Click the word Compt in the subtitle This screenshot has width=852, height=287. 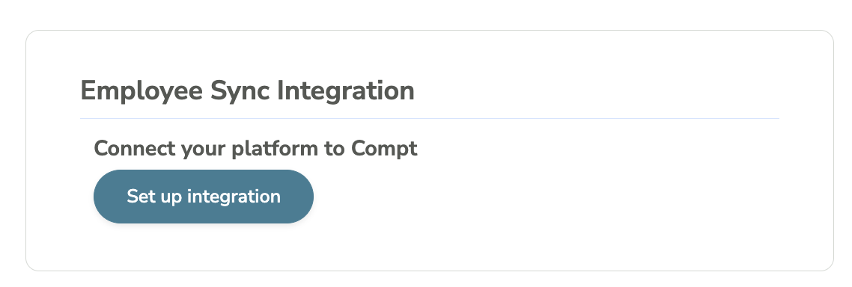coord(384,149)
